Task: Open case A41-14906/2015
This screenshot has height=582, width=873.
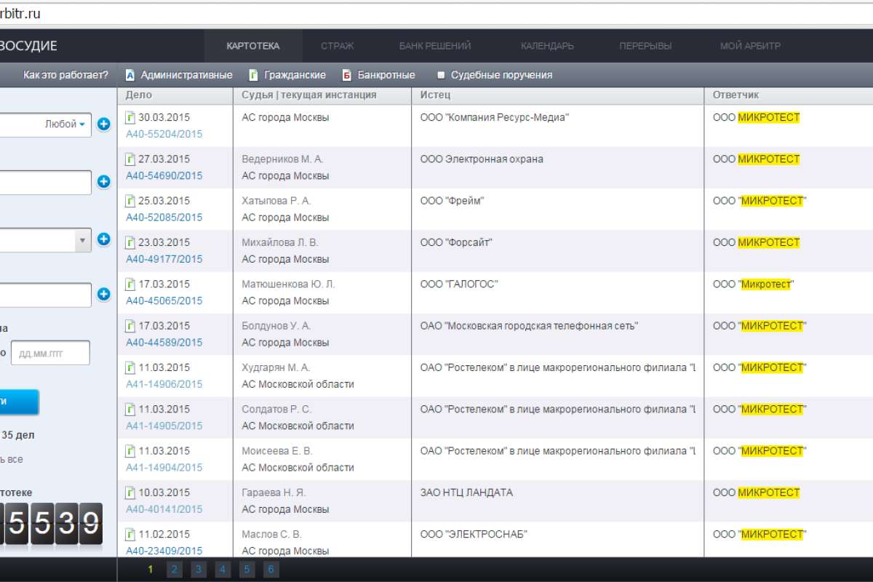Action: [x=164, y=384]
